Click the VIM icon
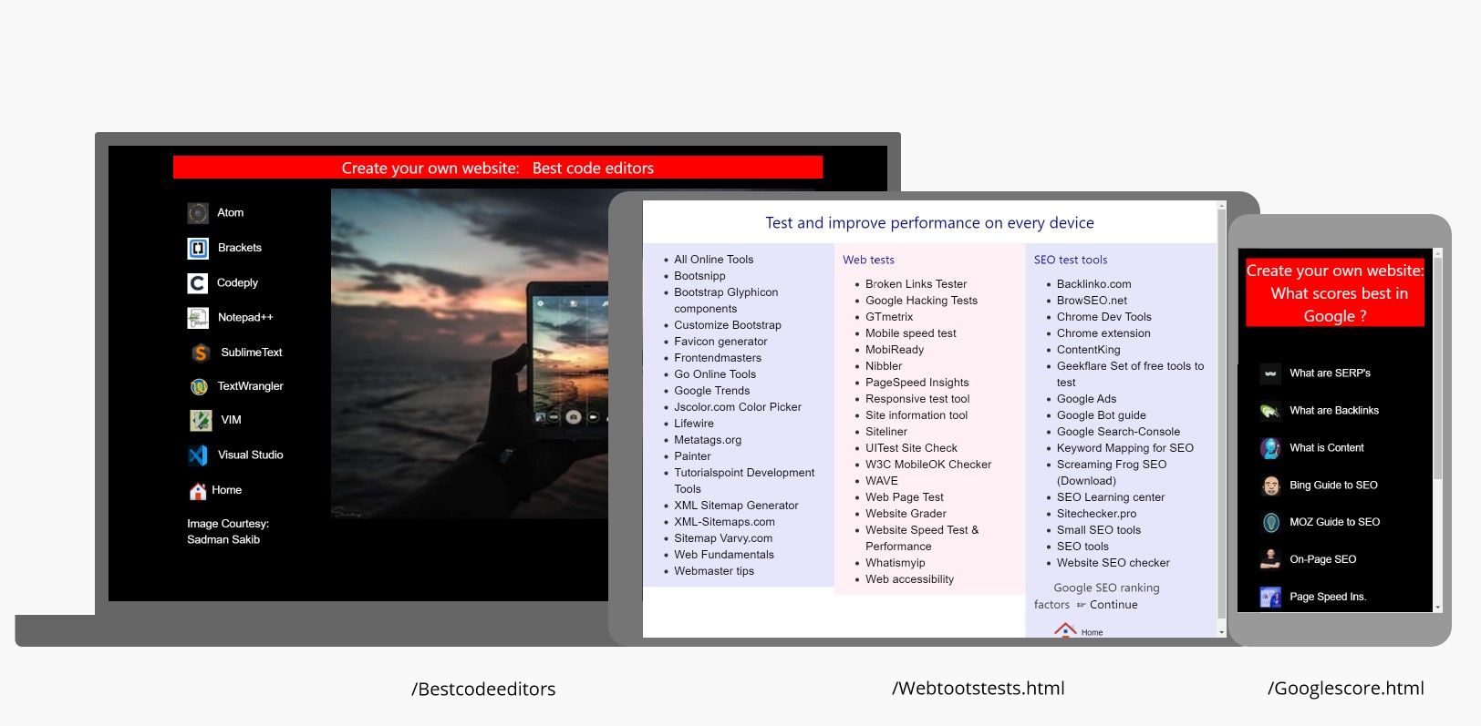Screen dimensions: 1481x726 pos(201,420)
